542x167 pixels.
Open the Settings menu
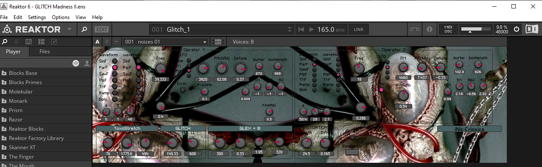pos(37,17)
